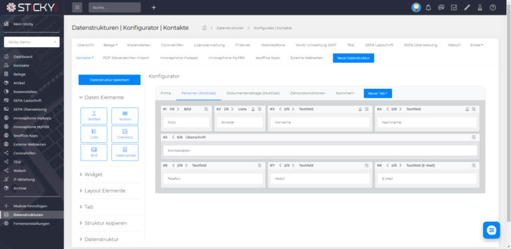Toggle the hamburger menu button

(77, 7)
